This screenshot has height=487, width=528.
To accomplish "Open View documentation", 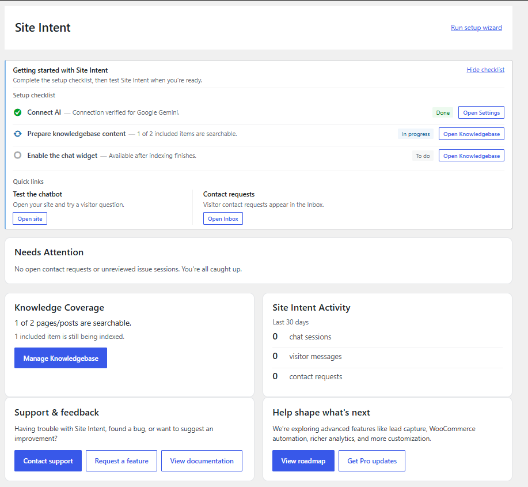I will [x=202, y=460].
